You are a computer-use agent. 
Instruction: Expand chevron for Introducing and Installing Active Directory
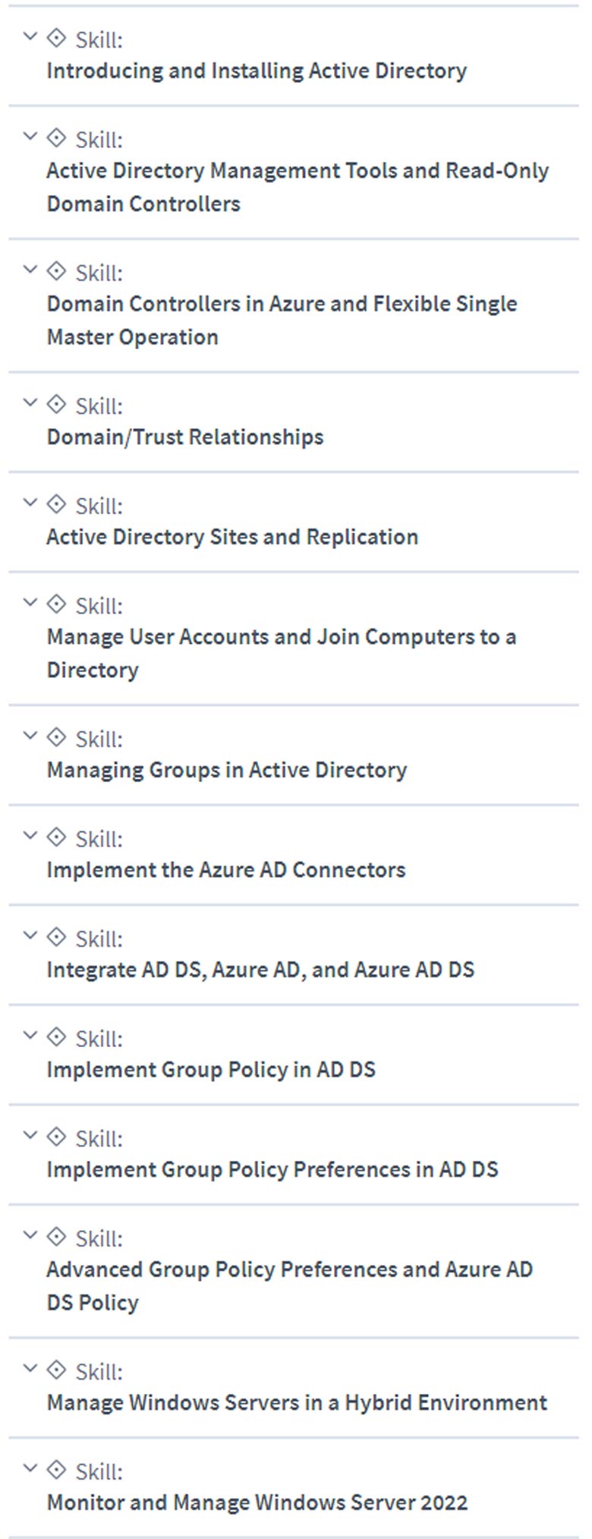pyautogui.click(x=30, y=36)
